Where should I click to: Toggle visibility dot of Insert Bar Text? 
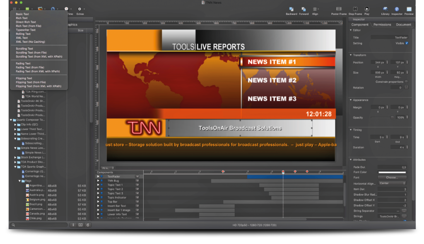coord(102,206)
